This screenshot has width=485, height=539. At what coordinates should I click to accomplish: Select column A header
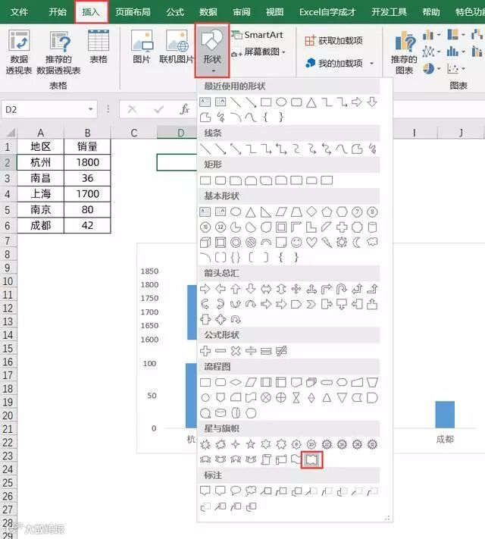(41, 133)
